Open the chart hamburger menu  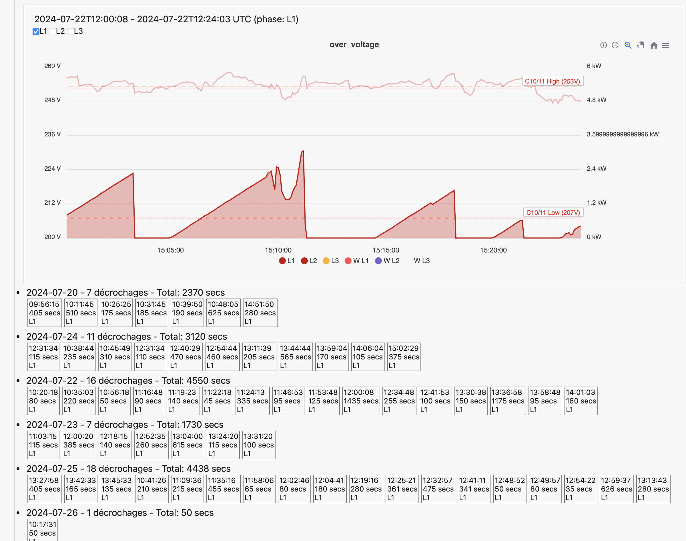pyautogui.click(x=665, y=45)
